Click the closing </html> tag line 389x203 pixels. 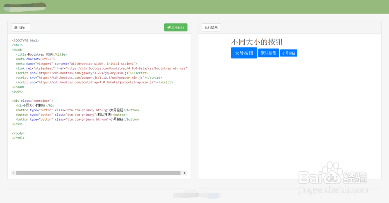click(18, 138)
